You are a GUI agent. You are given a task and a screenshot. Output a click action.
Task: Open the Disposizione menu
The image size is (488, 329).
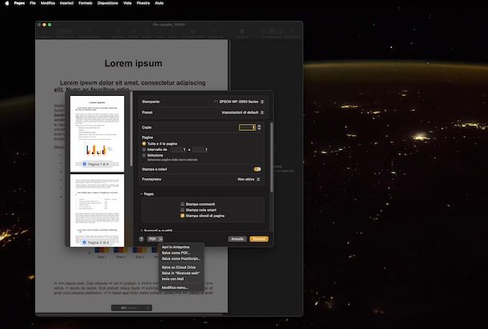click(x=107, y=3)
